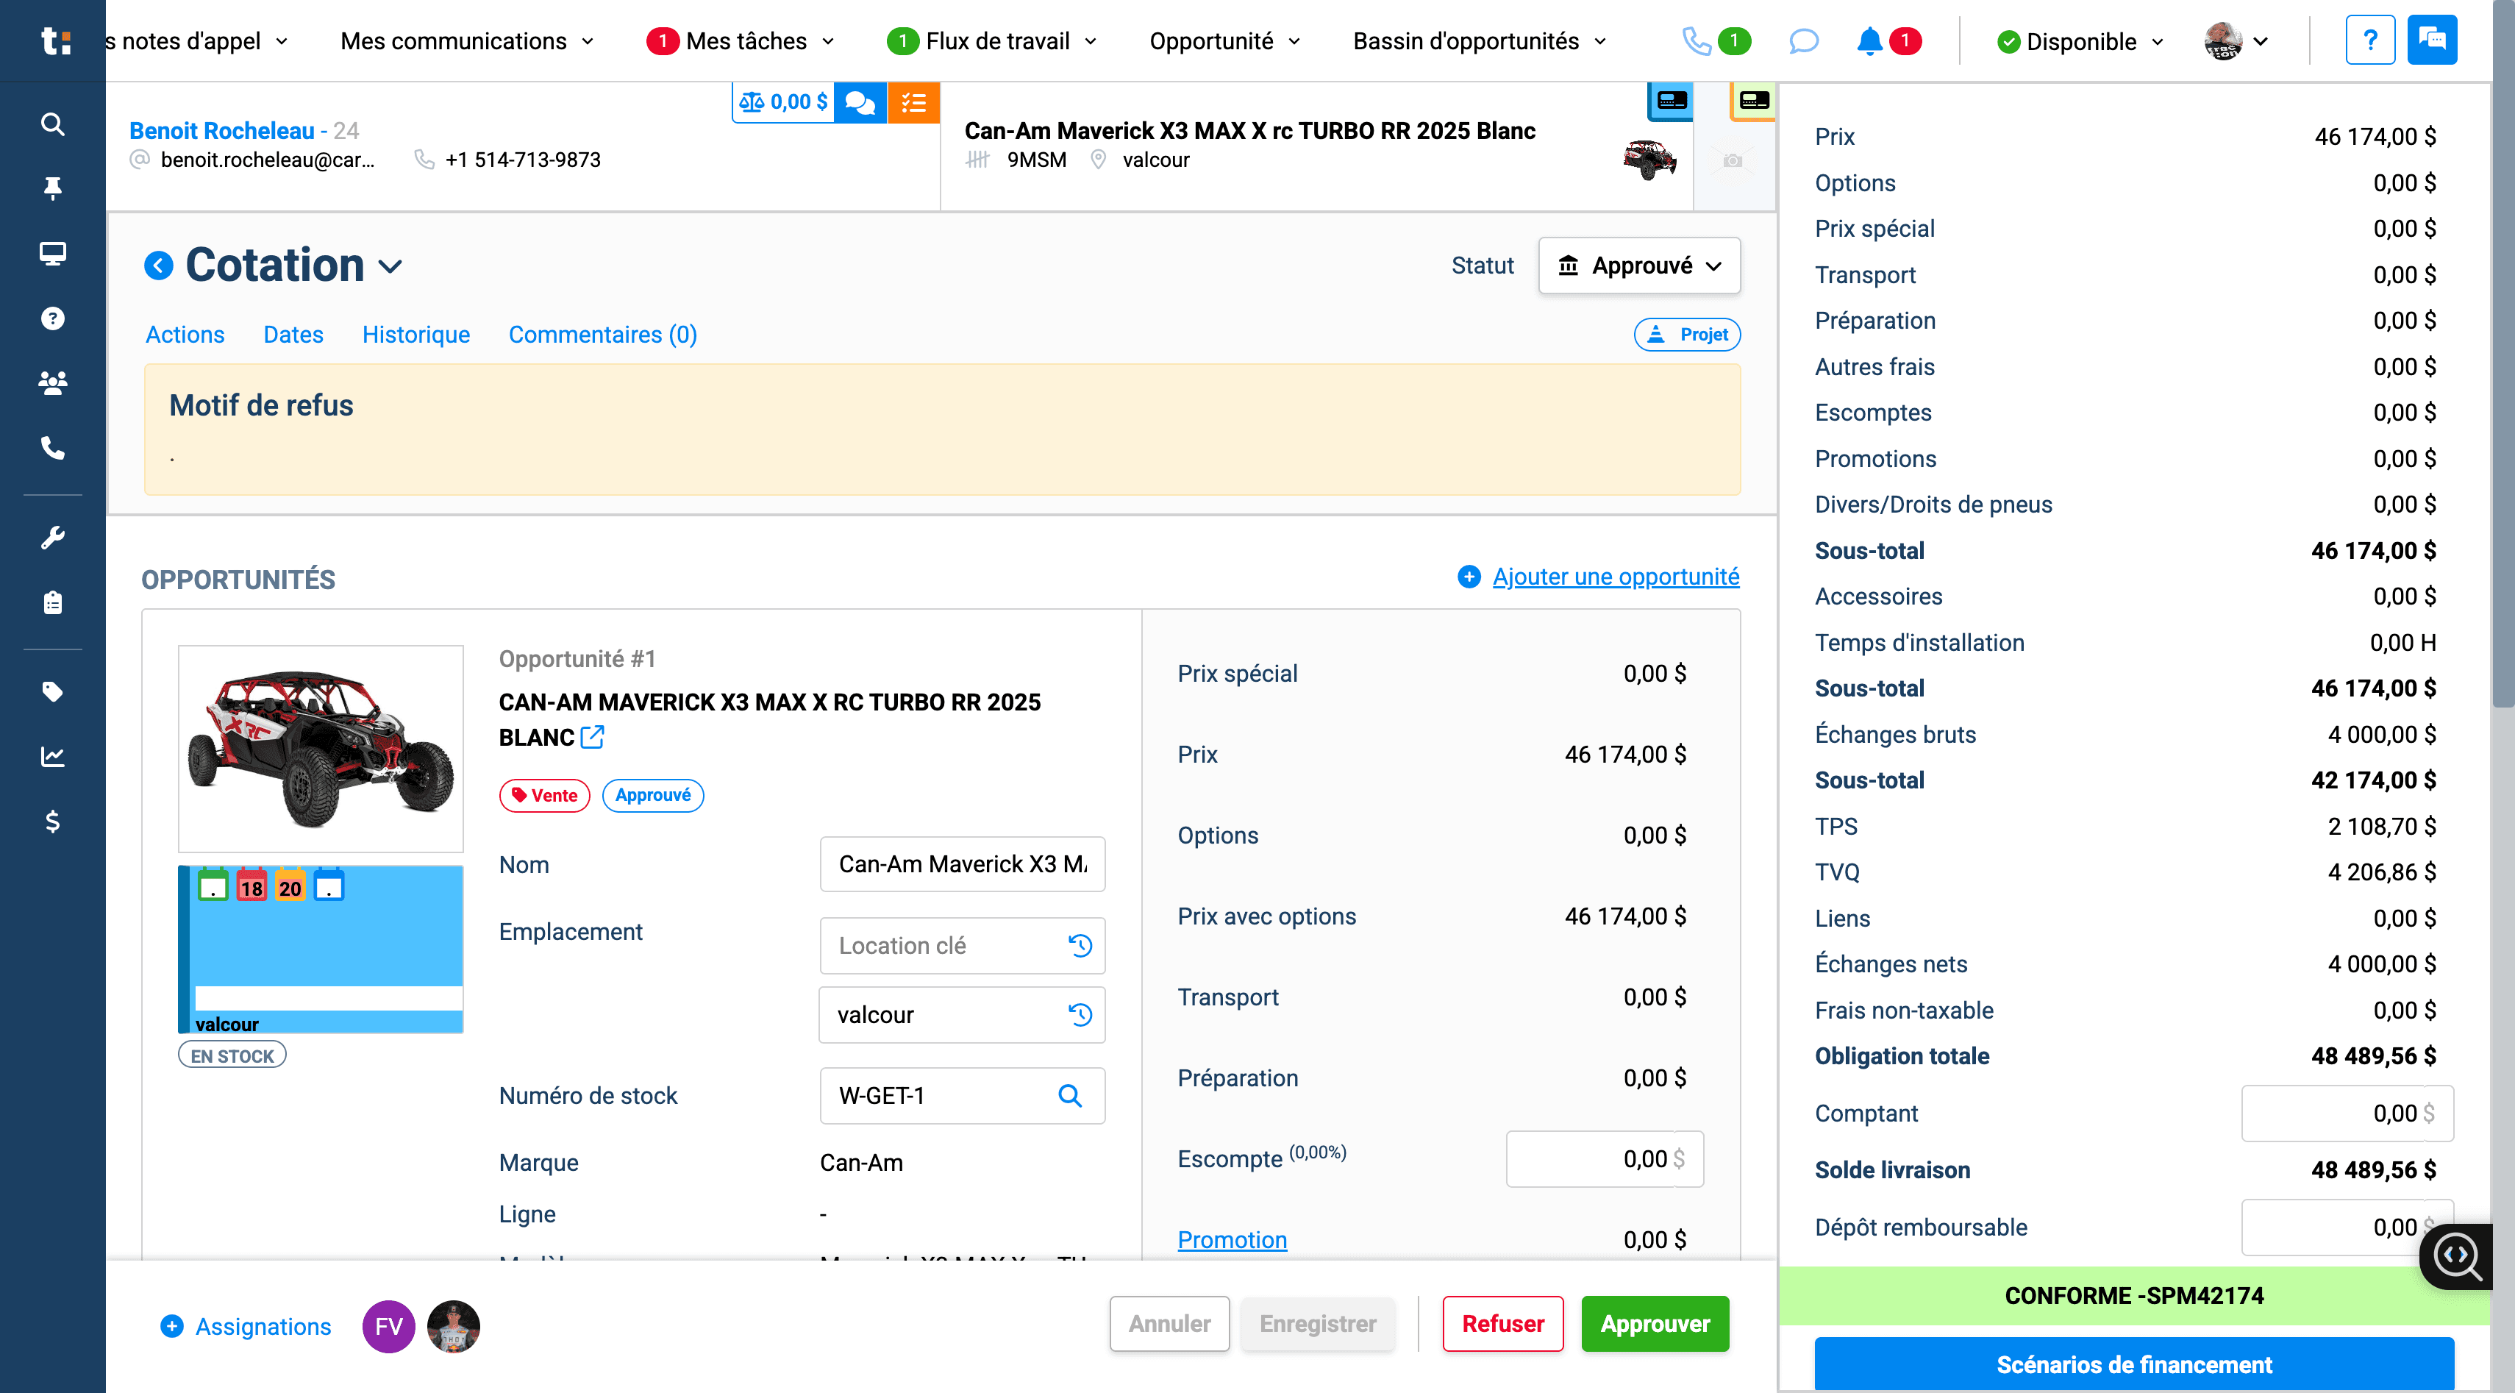Click the red Refuser button
2515x1393 pixels.
(1502, 1324)
